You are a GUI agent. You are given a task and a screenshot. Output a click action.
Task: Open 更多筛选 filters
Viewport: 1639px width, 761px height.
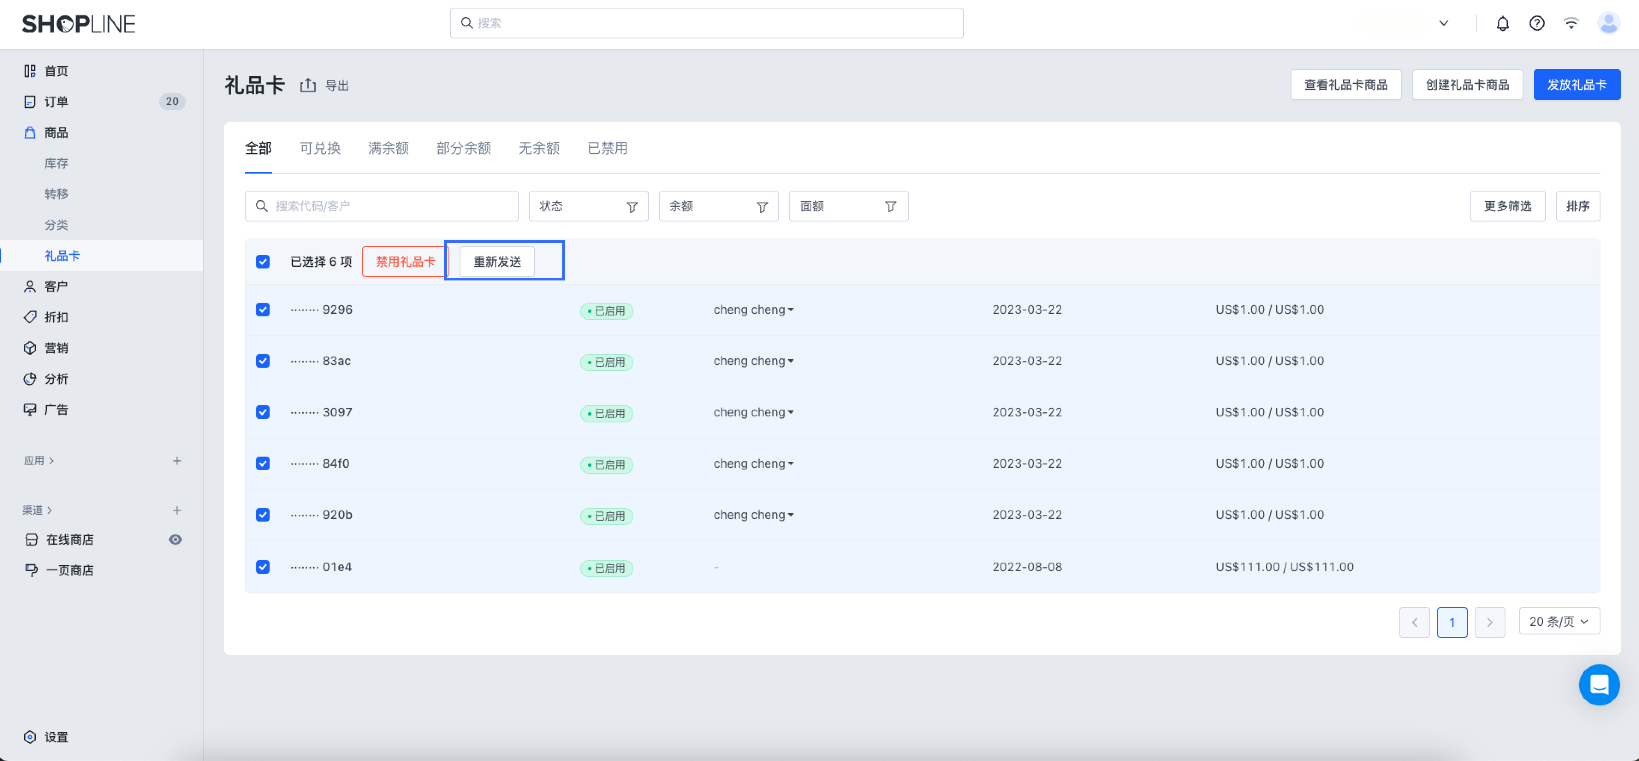tap(1507, 206)
